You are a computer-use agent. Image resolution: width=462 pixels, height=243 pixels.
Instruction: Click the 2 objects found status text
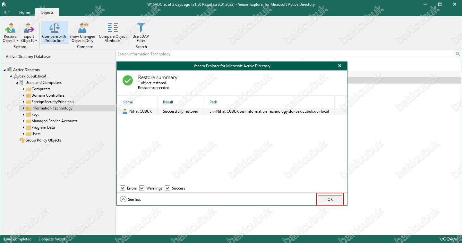coord(52,239)
